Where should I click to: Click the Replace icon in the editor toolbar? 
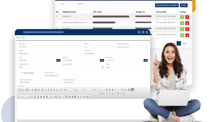125,90
